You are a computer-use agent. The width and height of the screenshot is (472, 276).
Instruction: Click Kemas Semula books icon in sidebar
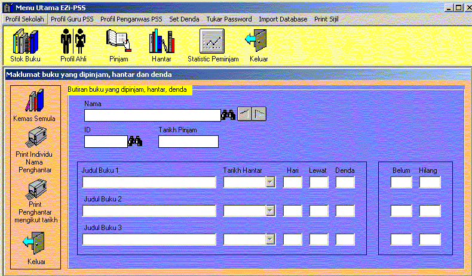coord(34,101)
